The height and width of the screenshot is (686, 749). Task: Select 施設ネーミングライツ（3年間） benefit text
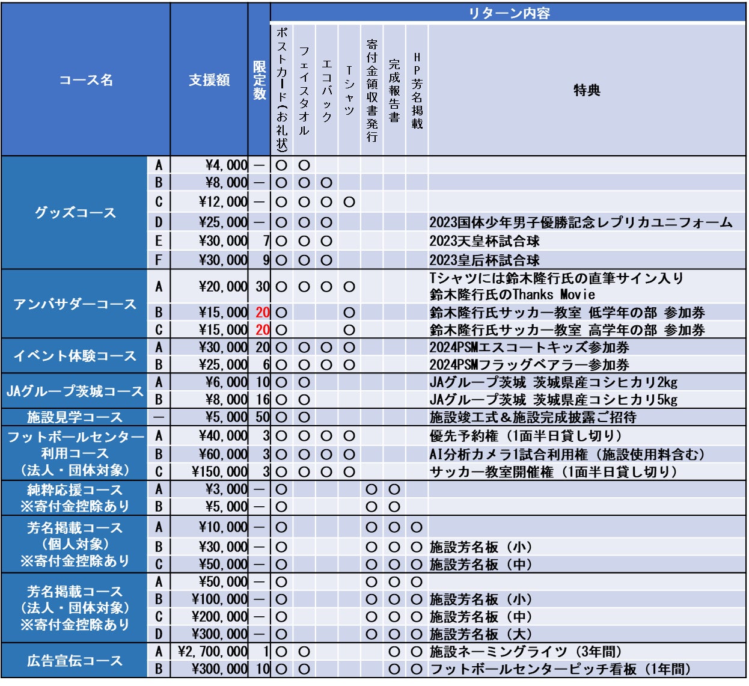[526, 652]
